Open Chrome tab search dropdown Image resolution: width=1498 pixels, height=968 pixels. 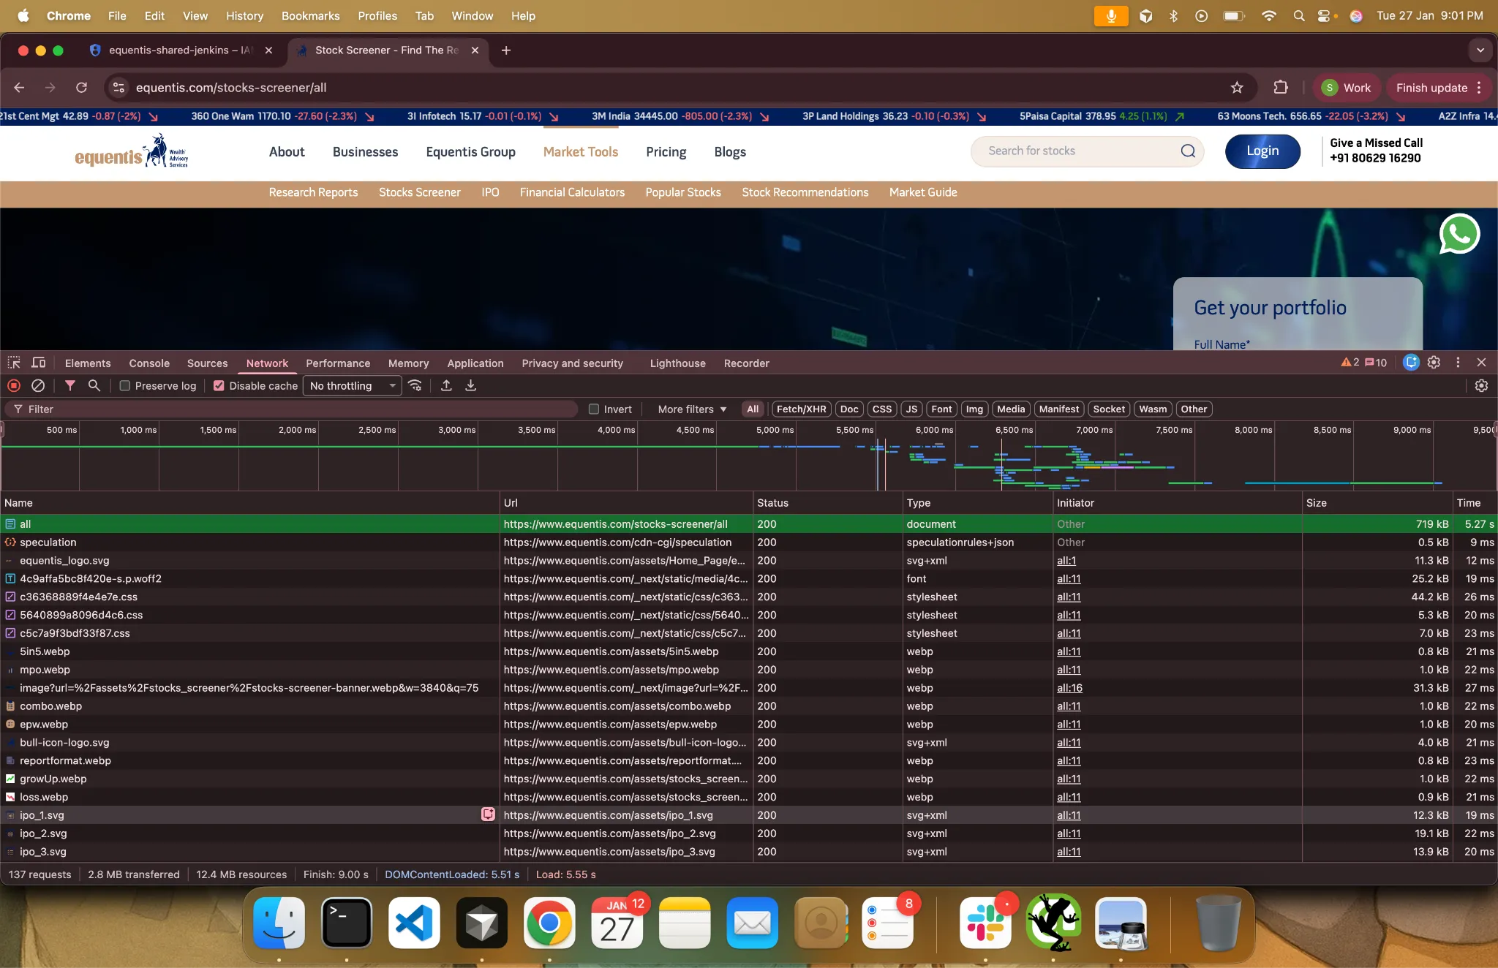click(1480, 50)
